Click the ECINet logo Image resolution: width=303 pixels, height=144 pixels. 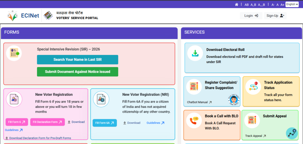click(x=23, y=16)
